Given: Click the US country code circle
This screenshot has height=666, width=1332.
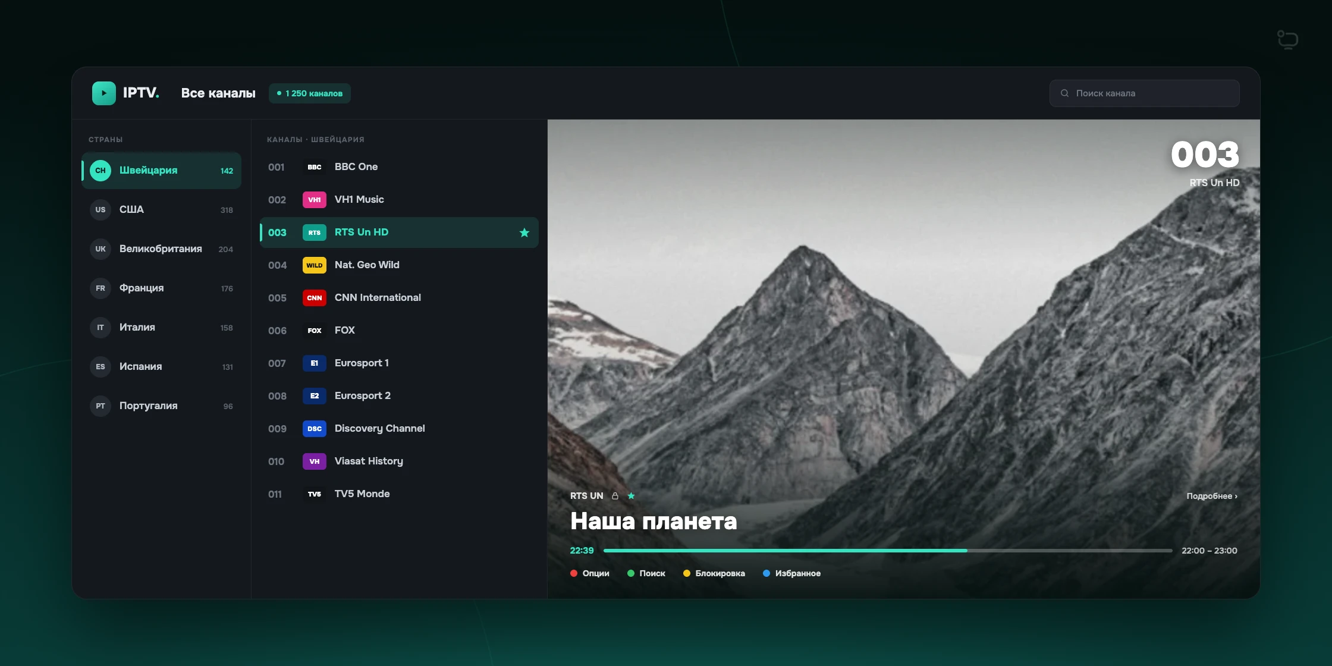Looking at the screenshot, I should click(100, 210).
